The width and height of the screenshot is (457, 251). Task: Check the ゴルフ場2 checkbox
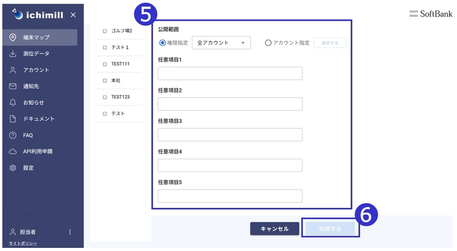[105, 30]
